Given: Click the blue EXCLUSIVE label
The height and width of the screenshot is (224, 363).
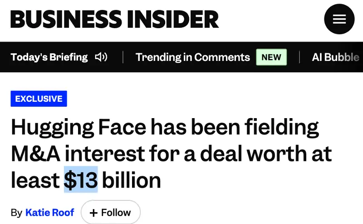Looking at the screenshot, I should (x=39, y=99).
